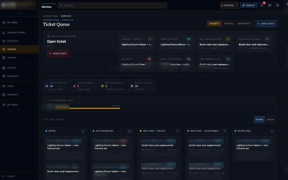The height and width of the screenshot is (180, 288).
Task: Open notifications bell icon
Action: pyautogui.click(x=262, y=5)
